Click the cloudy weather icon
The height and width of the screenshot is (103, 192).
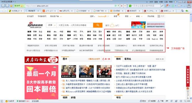pos(112,25)
